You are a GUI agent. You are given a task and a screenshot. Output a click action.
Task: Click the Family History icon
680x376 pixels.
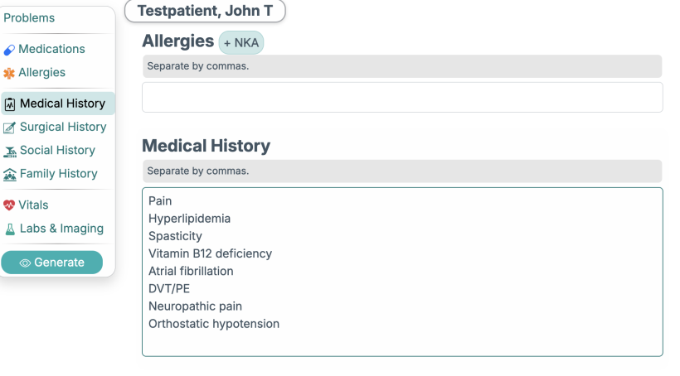tap(10, 174)
